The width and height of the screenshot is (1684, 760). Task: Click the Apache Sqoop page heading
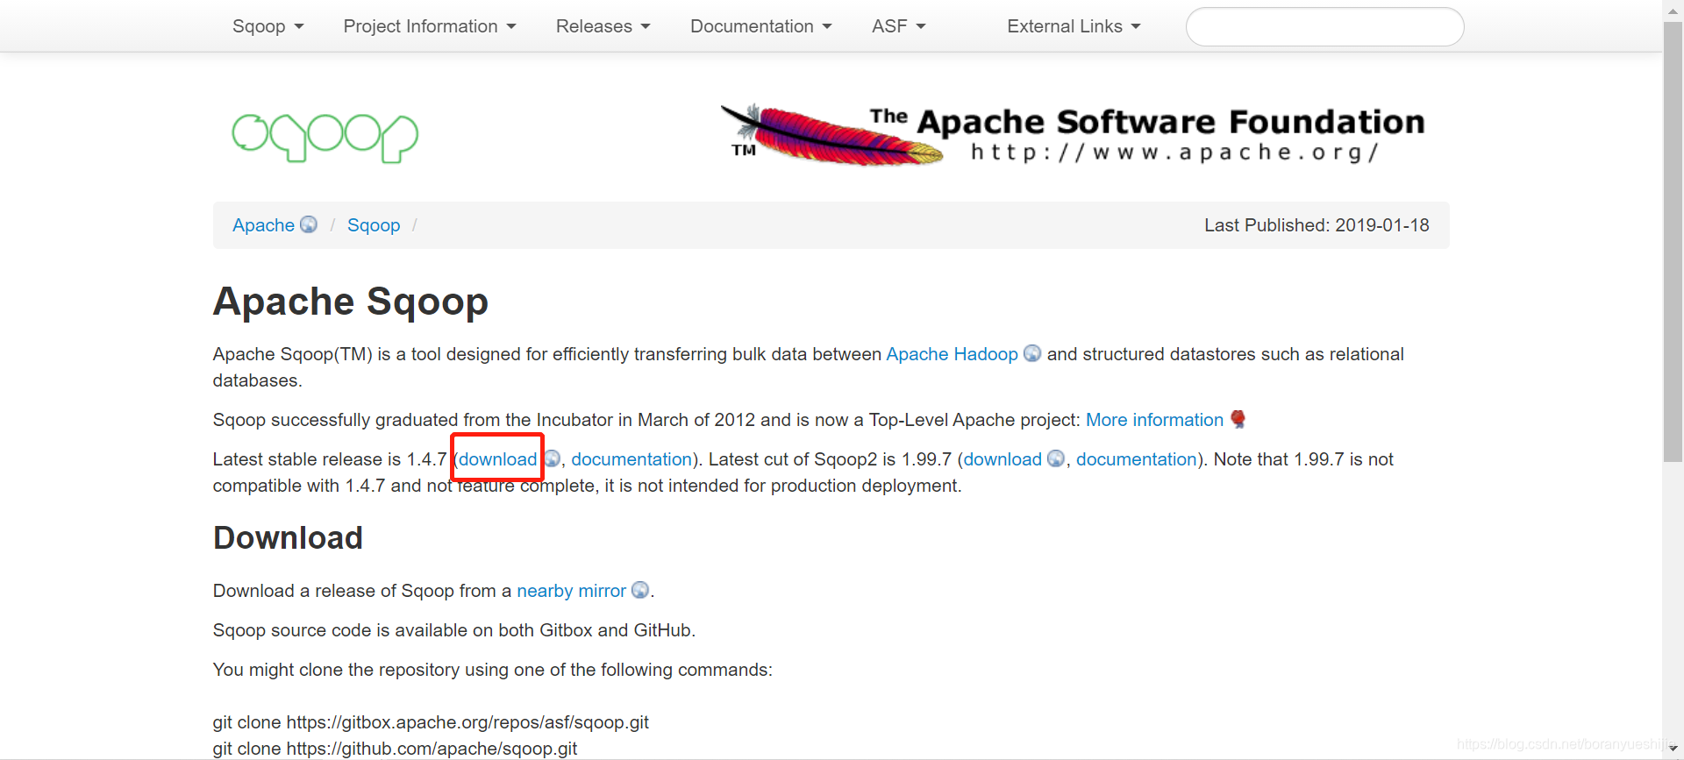[350, 302]
